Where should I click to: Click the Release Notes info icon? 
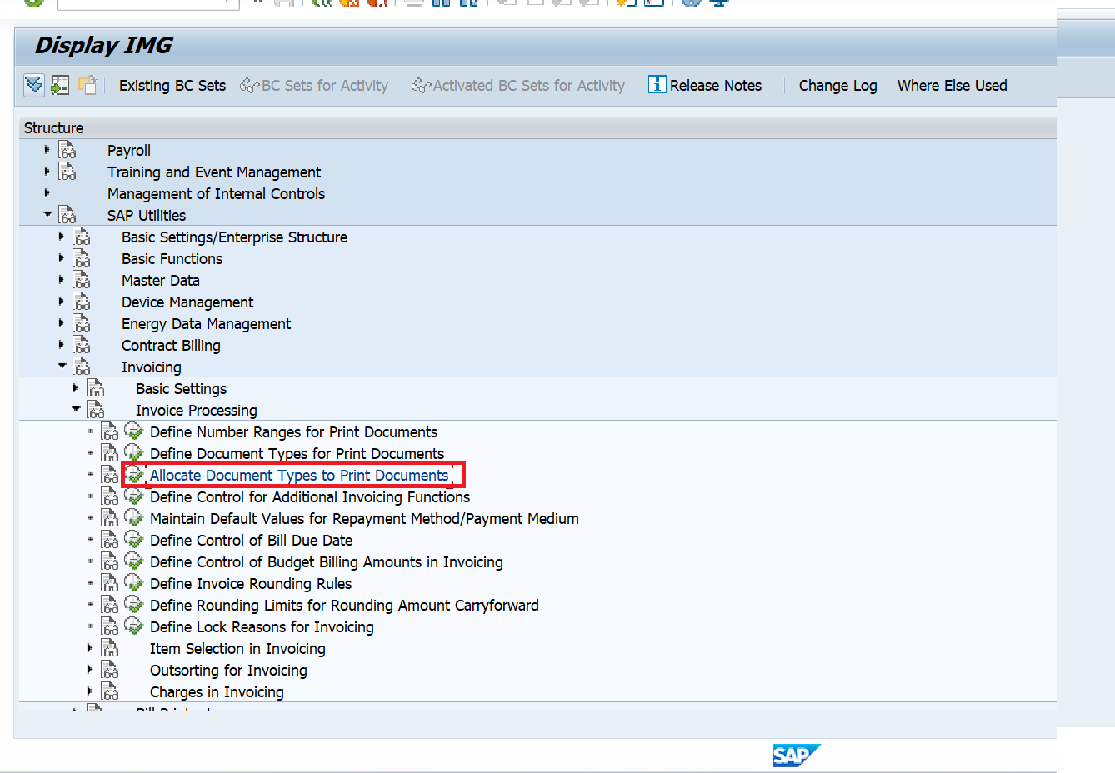coord(657,85)
